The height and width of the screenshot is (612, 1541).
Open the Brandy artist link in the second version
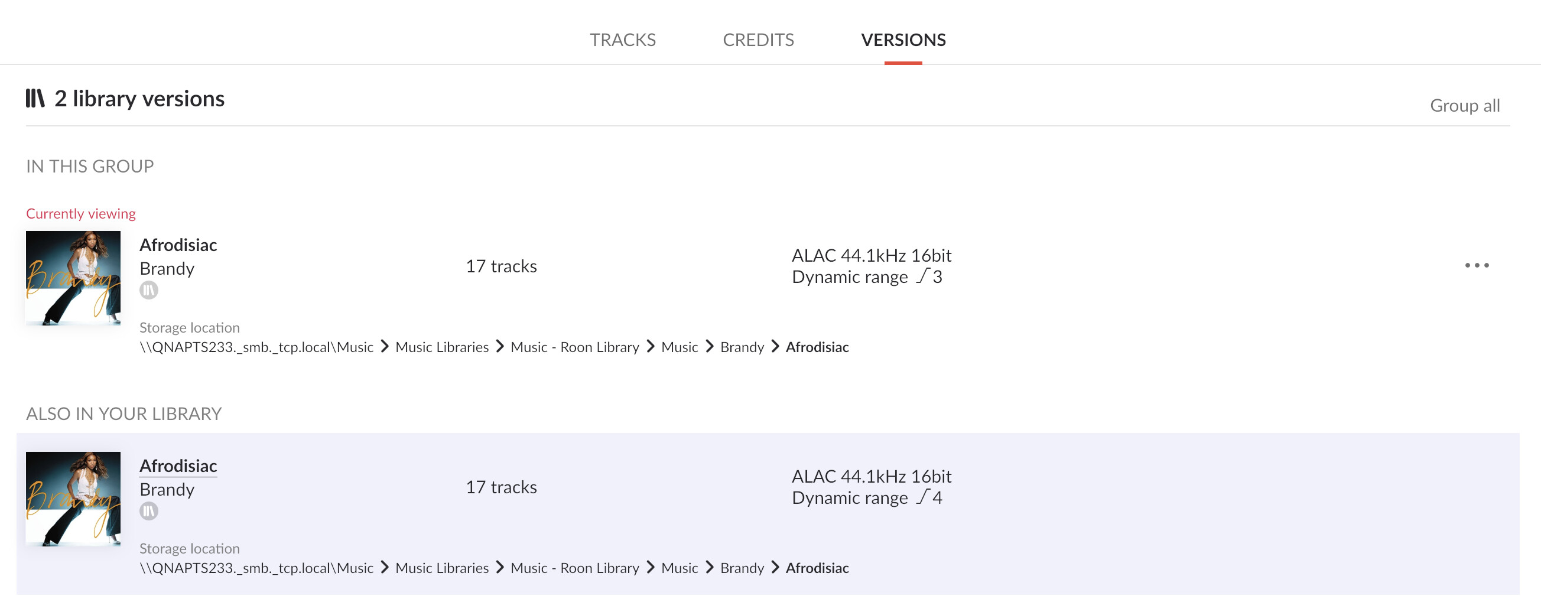167,489
